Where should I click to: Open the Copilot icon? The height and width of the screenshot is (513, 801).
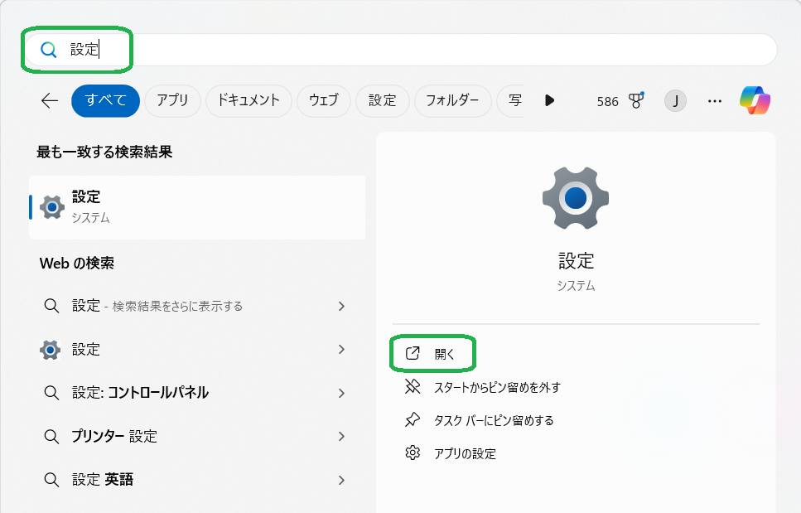click(x=755, y=101)
